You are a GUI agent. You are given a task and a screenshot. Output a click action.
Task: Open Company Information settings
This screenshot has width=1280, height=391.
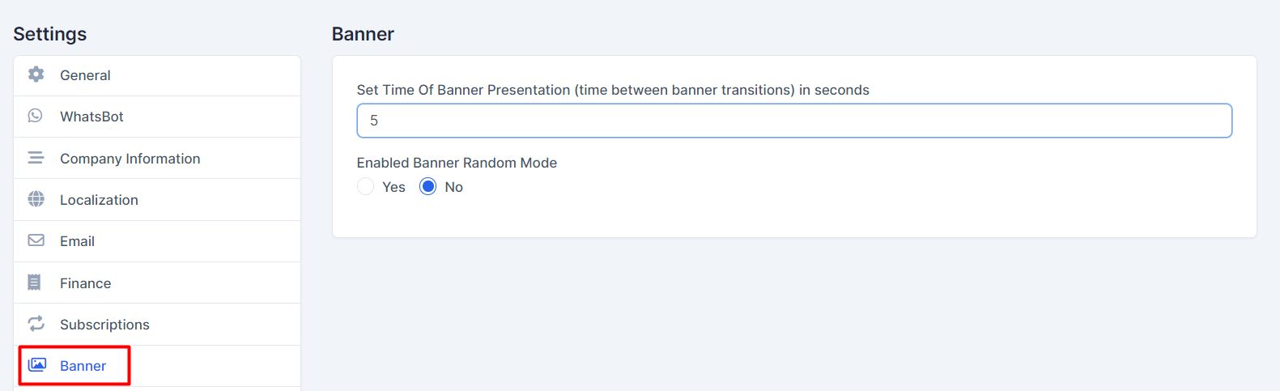pyautogui.click(x=130, y=159)
